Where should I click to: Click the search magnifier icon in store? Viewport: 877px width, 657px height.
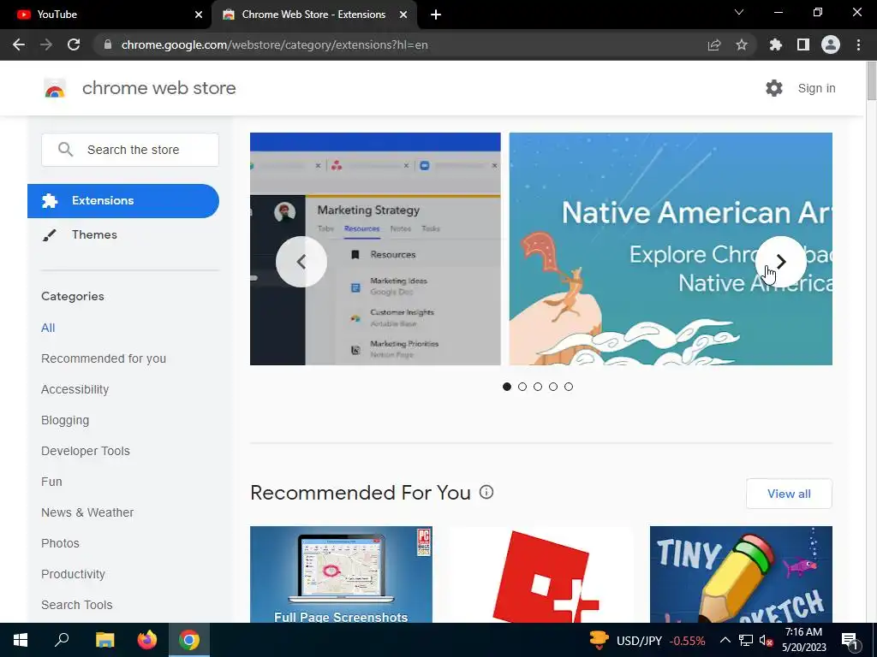[x=65, y=149]
